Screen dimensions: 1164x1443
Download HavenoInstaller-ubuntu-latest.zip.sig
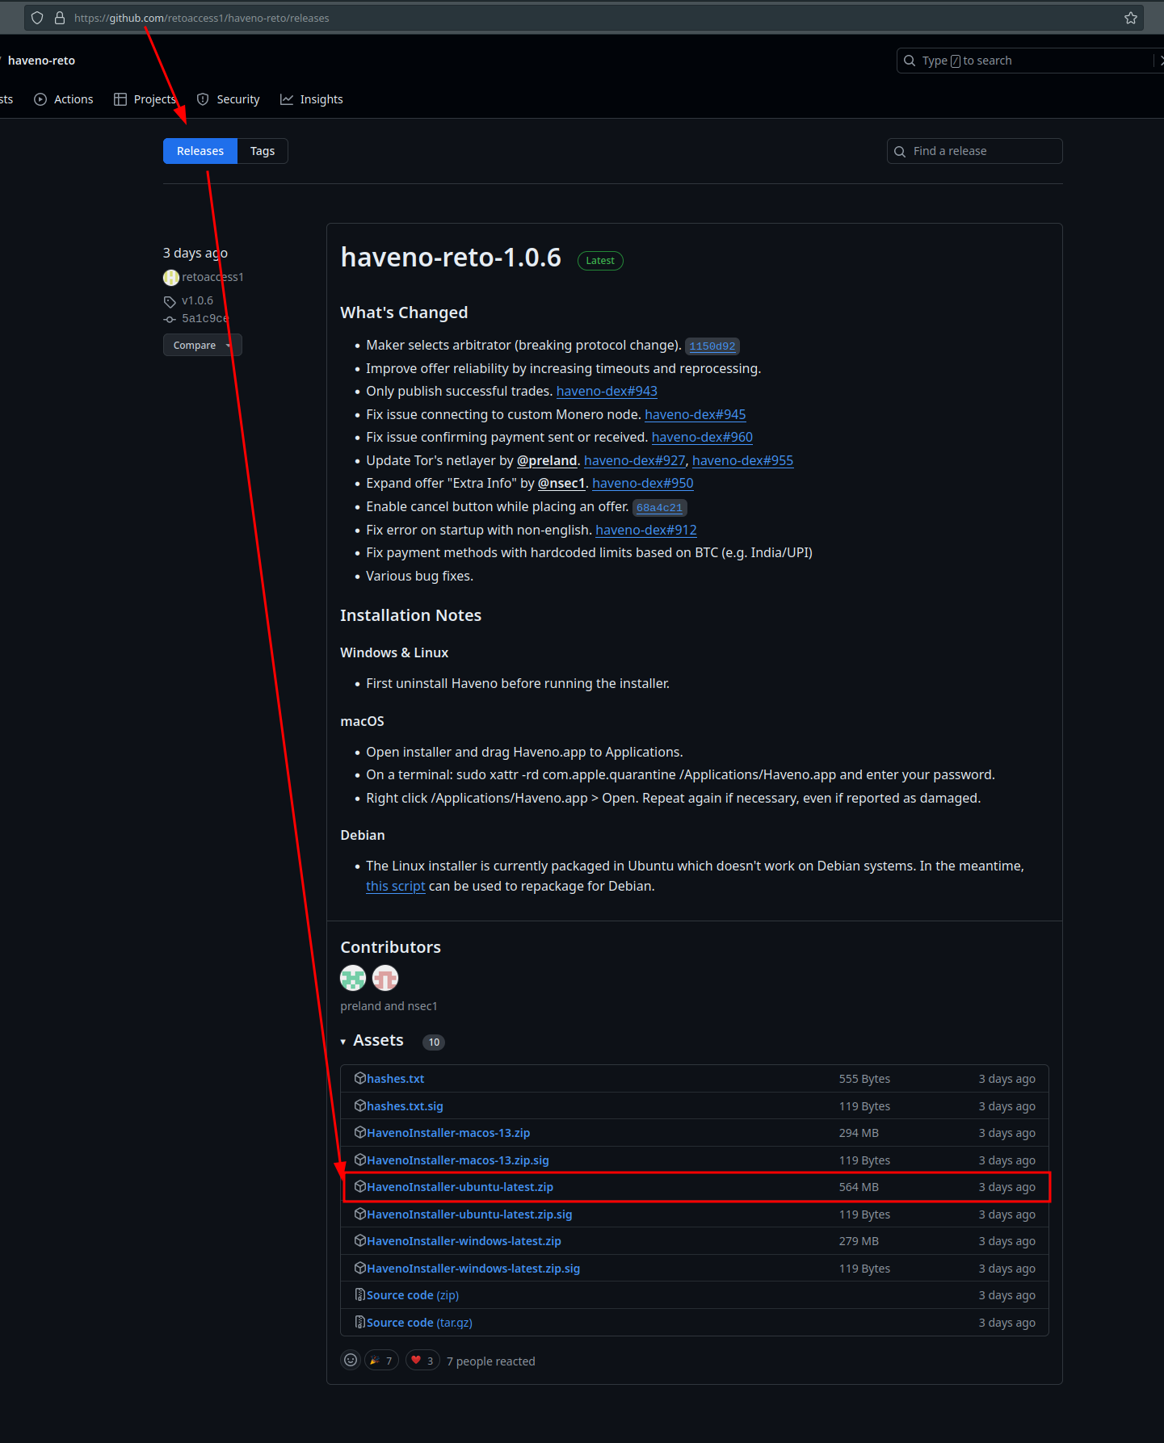point(469,1214)
